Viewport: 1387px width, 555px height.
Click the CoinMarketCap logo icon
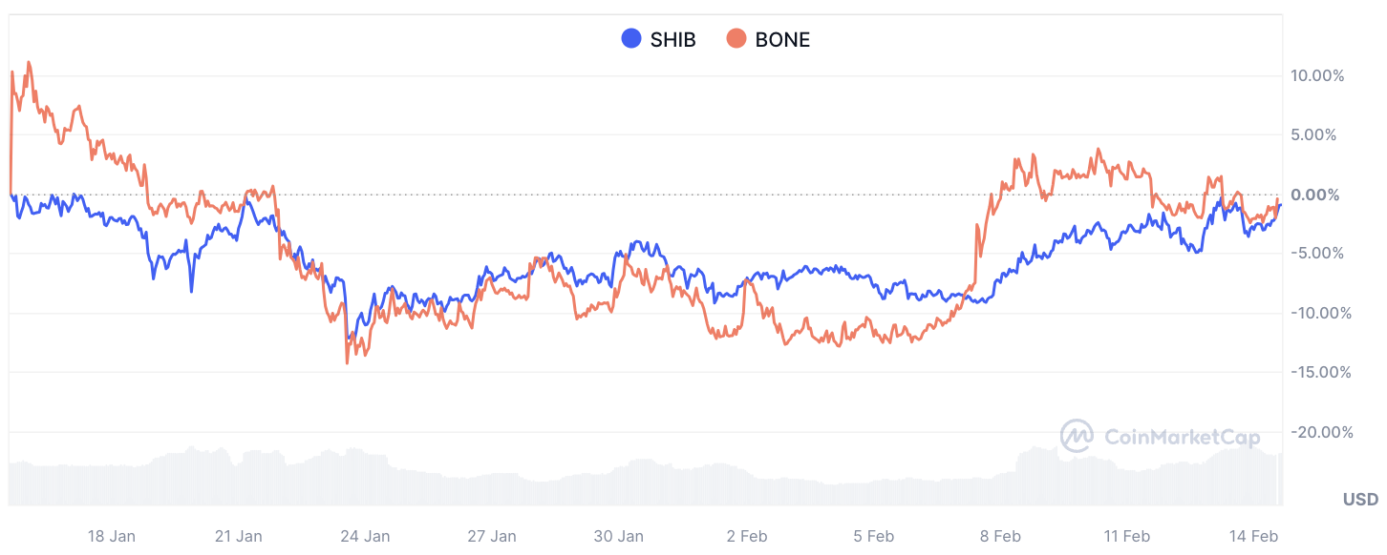[x=1077, y=437]
